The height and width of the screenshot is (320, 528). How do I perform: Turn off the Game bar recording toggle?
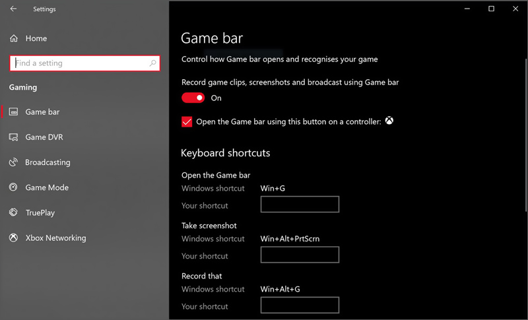pyautogui.click(x=193, y=98)
